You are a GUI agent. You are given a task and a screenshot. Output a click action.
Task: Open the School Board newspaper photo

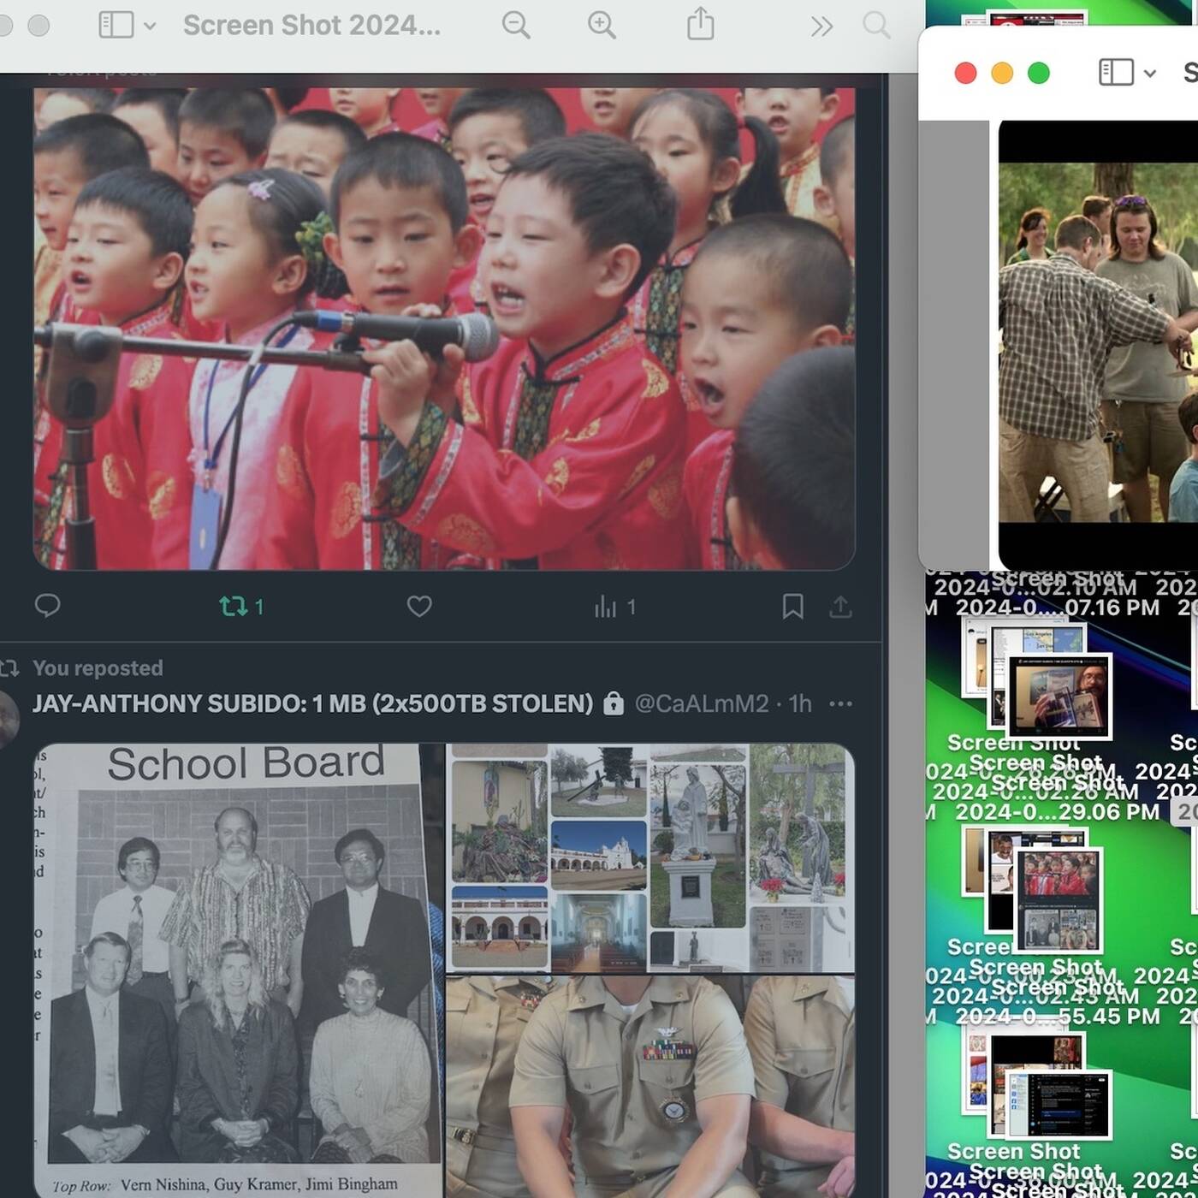(x=239, y=970)
